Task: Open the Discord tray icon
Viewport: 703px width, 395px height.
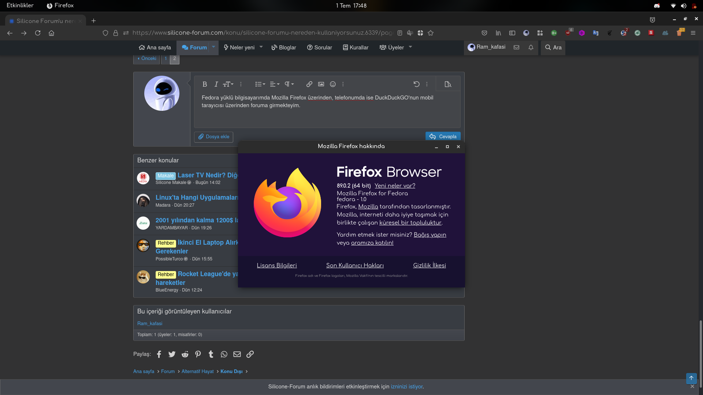Action: pyautogui.click(x=657, y=6)
